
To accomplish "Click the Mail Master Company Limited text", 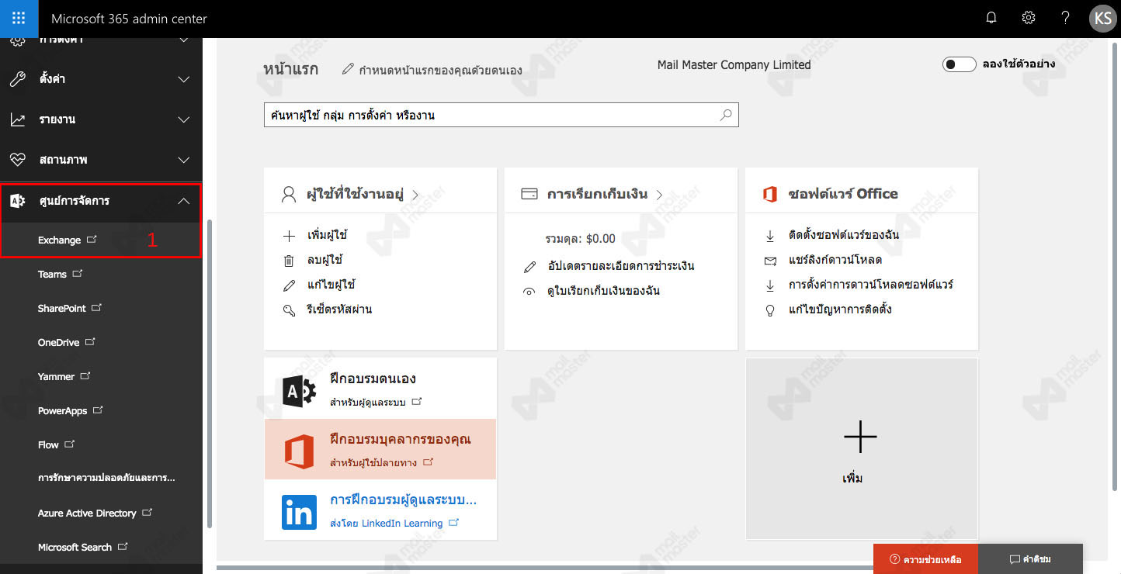I will tap(734, 65).
